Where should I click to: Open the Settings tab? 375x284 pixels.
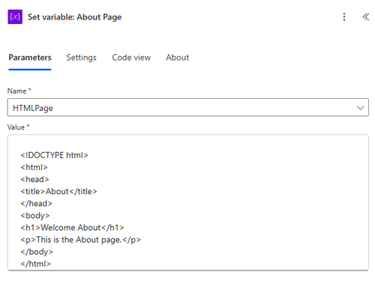coord(81,58)
